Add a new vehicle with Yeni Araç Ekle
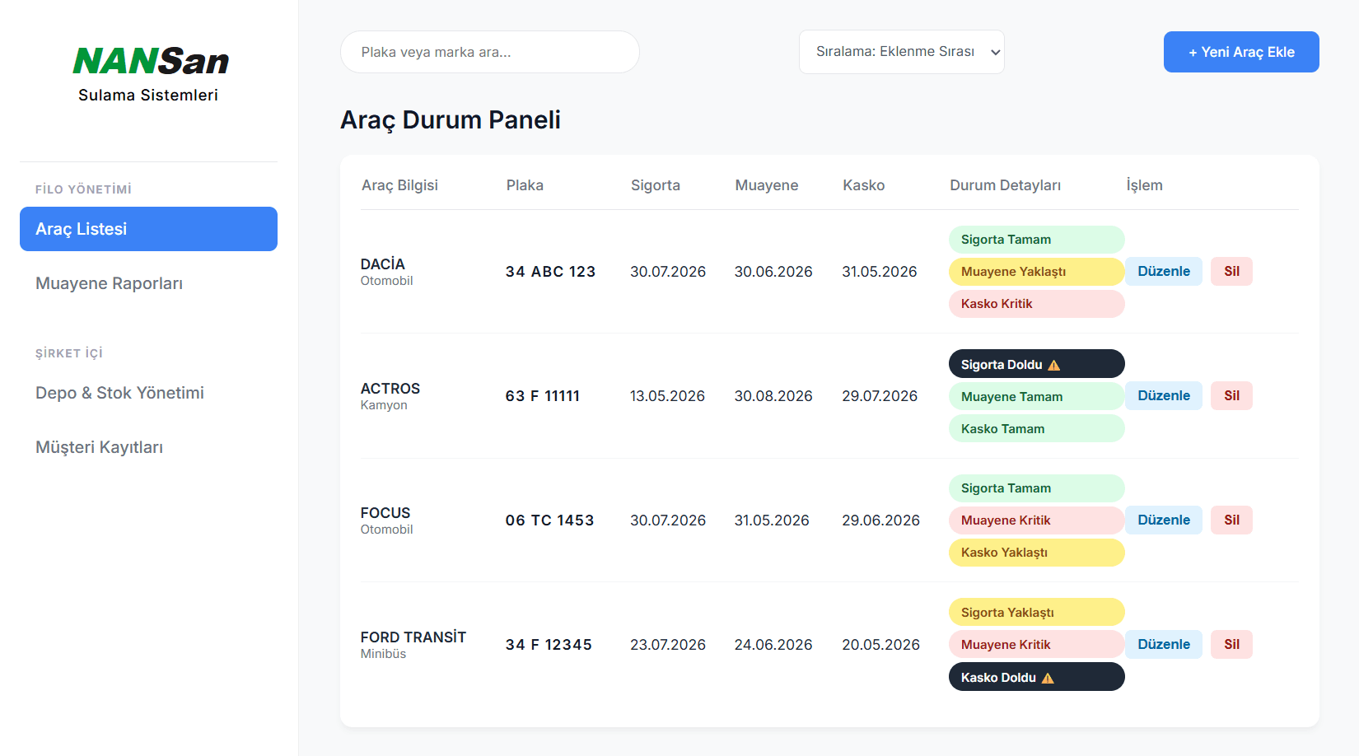The width and height of the screenshot is (1359, 756). [1241, 52]
